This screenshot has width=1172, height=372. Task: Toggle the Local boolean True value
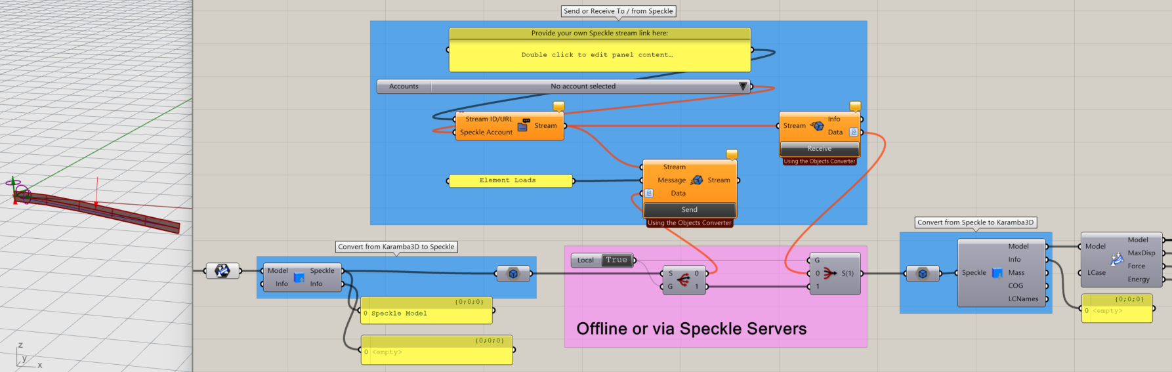pos(616,260)
